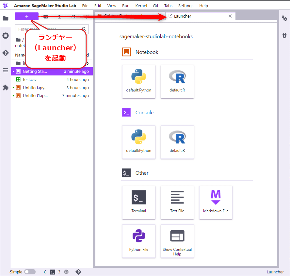The height and width of the screenshot is (276, 290).
Task: Create a new Python File from the Launcher
Action: [138, 241]
